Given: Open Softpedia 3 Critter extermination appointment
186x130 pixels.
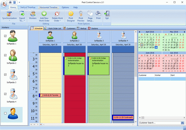Looking at the screenshot, I should 99,66.
